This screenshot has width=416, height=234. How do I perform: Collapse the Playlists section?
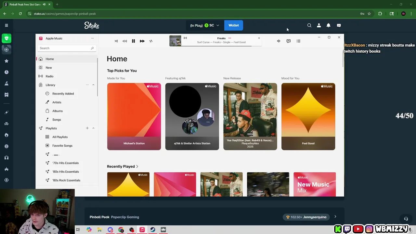coord(93,128)
